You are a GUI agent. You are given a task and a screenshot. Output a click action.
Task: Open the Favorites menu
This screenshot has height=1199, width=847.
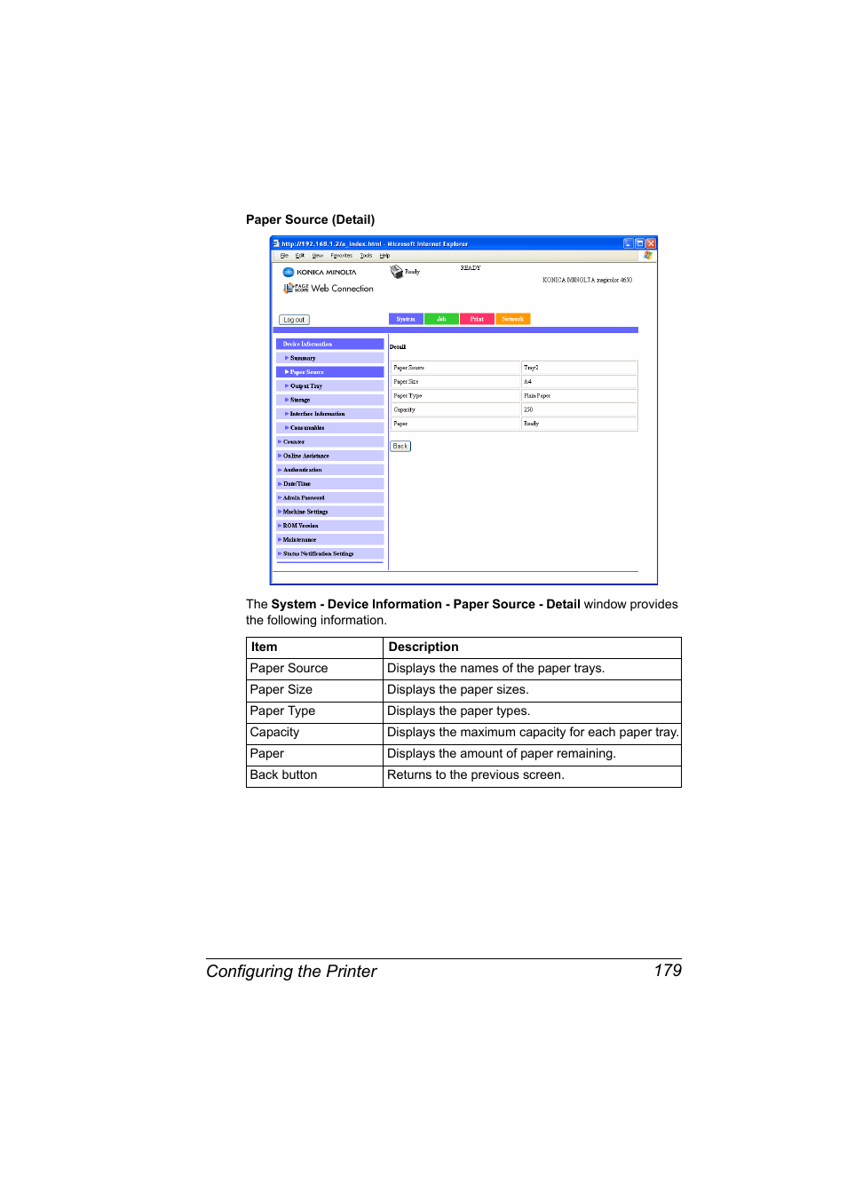[x=342, y=256]
